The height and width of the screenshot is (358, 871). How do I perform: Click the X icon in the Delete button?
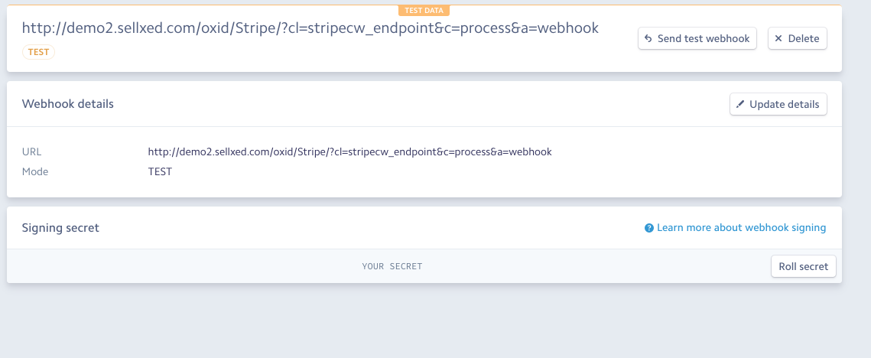point(778,38)
